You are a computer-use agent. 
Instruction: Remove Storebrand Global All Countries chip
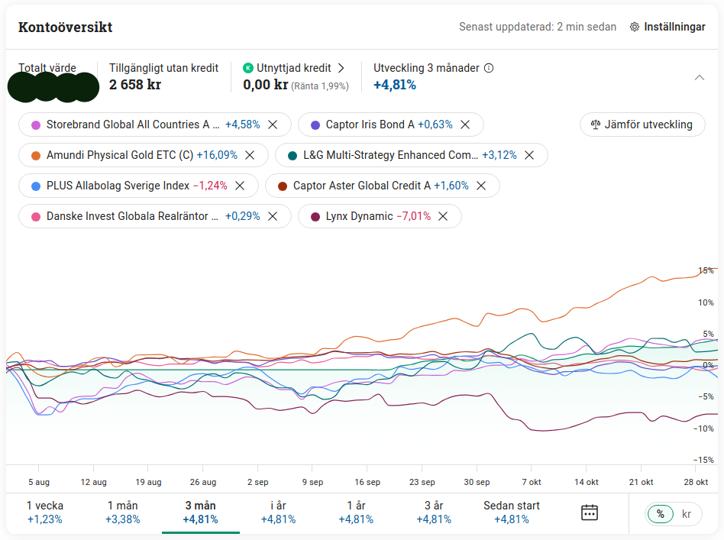273,124
